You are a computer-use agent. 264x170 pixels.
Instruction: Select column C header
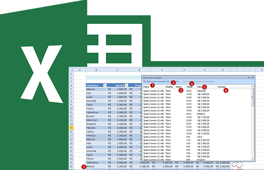coord(117,70)
